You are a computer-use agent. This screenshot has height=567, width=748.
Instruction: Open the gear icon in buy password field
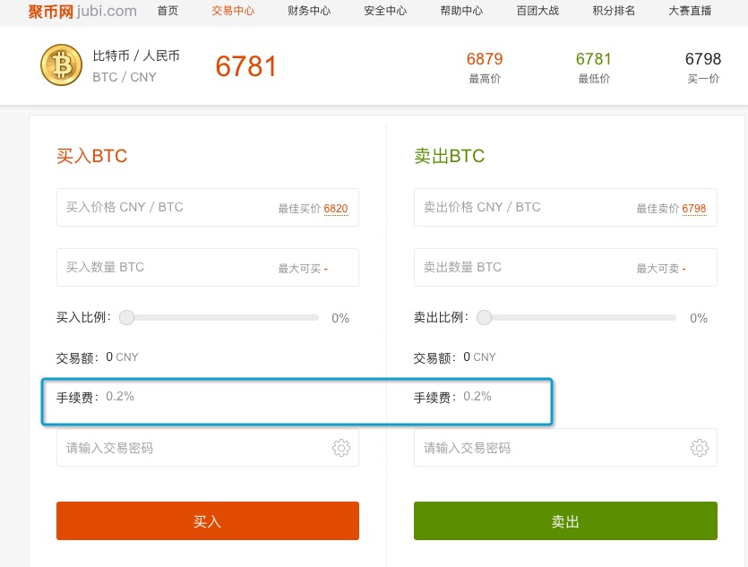(x=341, y=448)
